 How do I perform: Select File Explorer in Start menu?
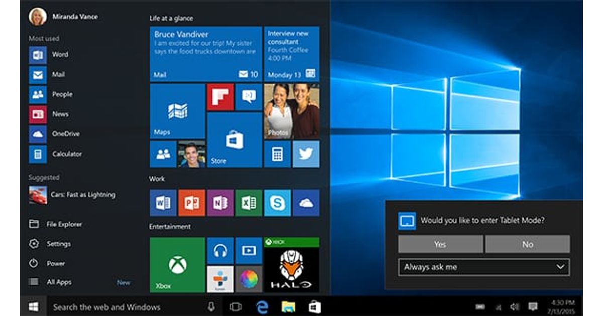[64, 224]
